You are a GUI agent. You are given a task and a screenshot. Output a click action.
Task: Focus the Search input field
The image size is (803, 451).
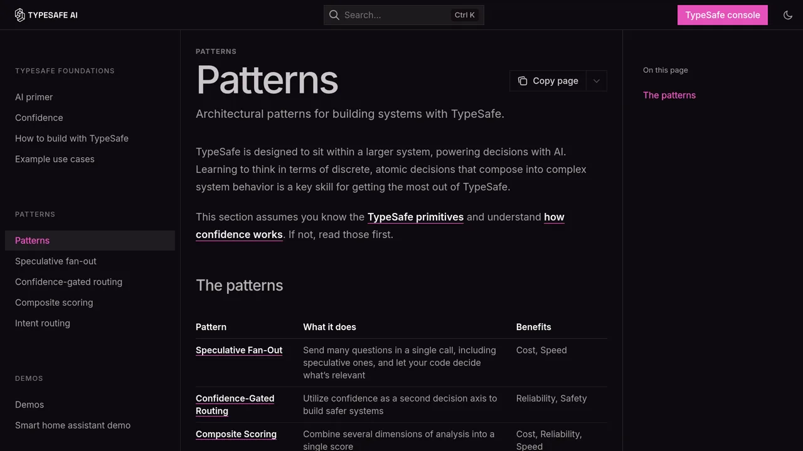pos(404,15)
